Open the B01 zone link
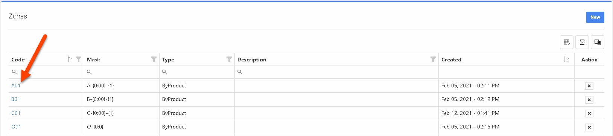Image resolution: width=613 pixels, height=136 pixels. (16, 99)
